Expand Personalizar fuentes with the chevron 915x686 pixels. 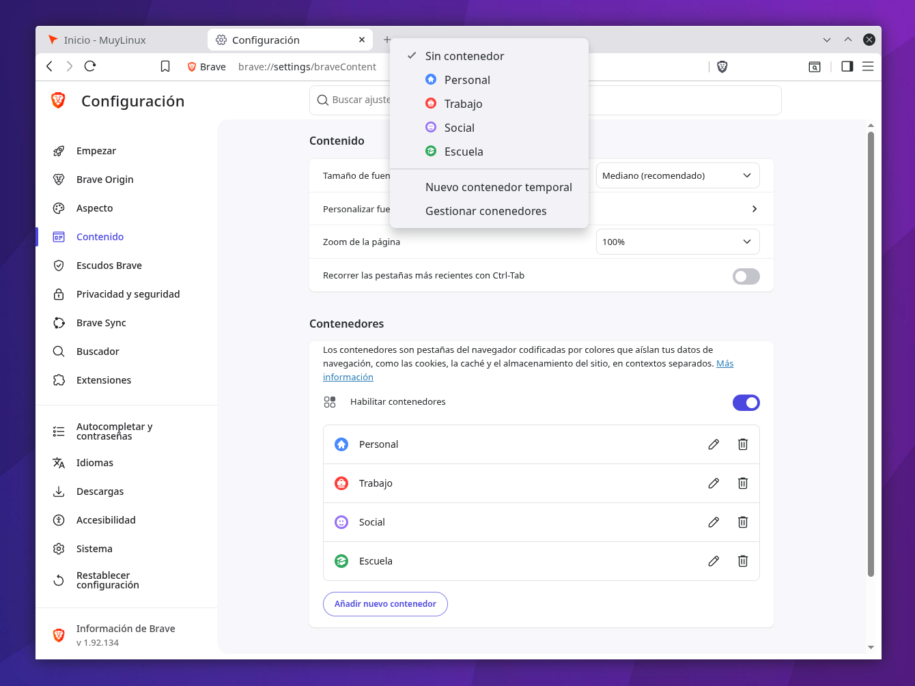pos(755,209)
